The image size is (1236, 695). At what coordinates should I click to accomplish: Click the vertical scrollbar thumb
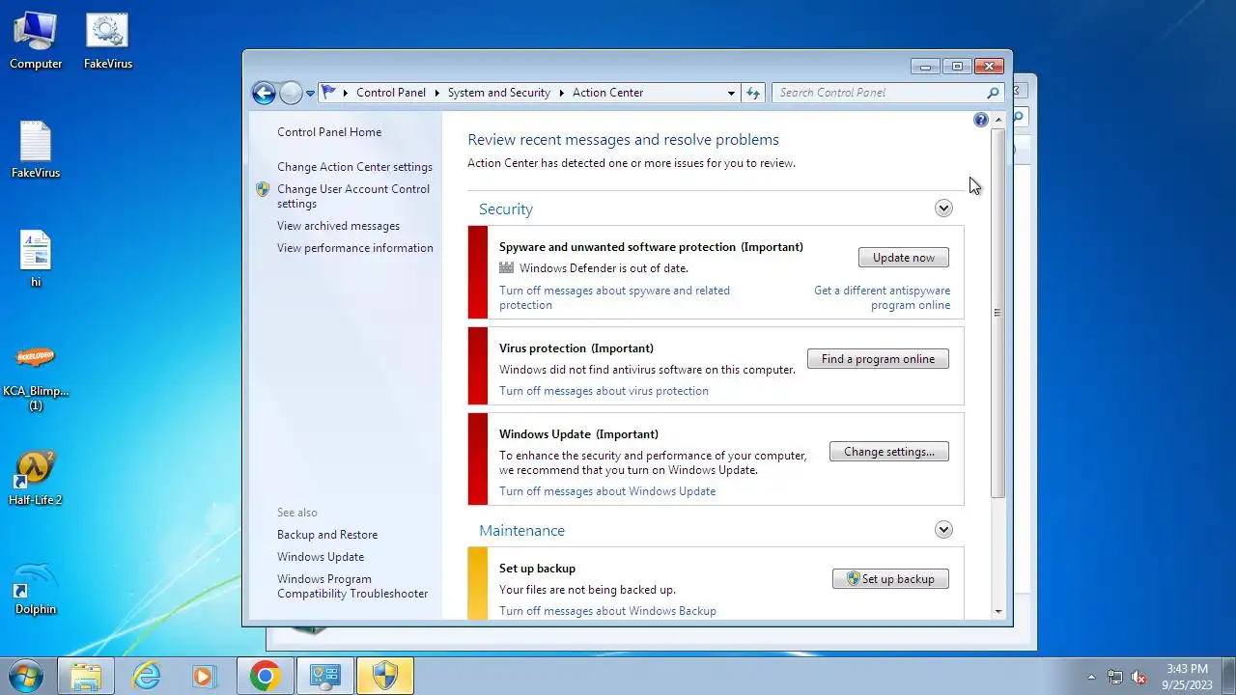(997, 313)
